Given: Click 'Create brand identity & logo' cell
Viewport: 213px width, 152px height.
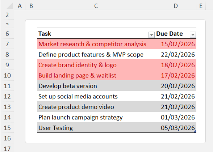Looking at the screenshot, I should [96, 65].
